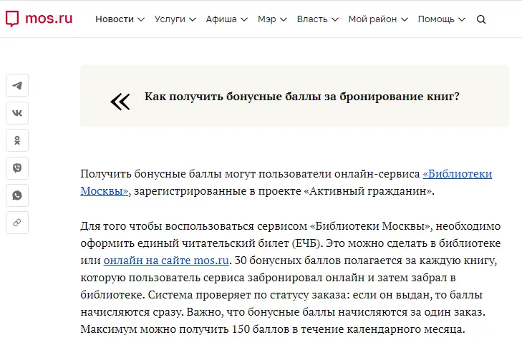This screenshot has height=350, width=522.
Task: Open the Услуги menu item
Action: pos(170,19)
